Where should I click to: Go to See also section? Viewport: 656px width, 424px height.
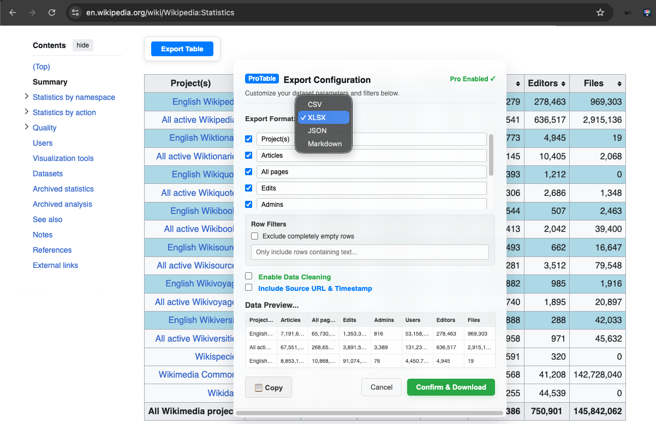(x=47, y=219)
